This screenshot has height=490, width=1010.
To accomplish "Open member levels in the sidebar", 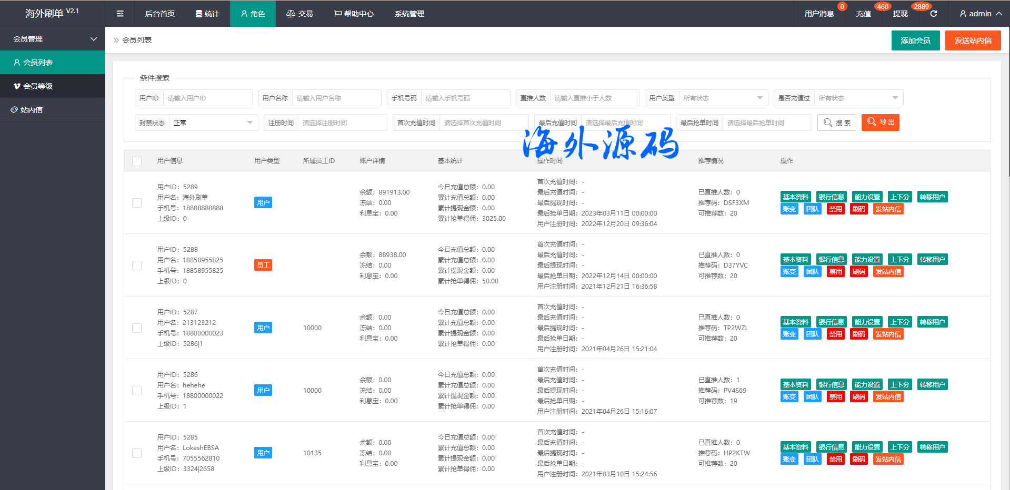I will pos(38,86).
